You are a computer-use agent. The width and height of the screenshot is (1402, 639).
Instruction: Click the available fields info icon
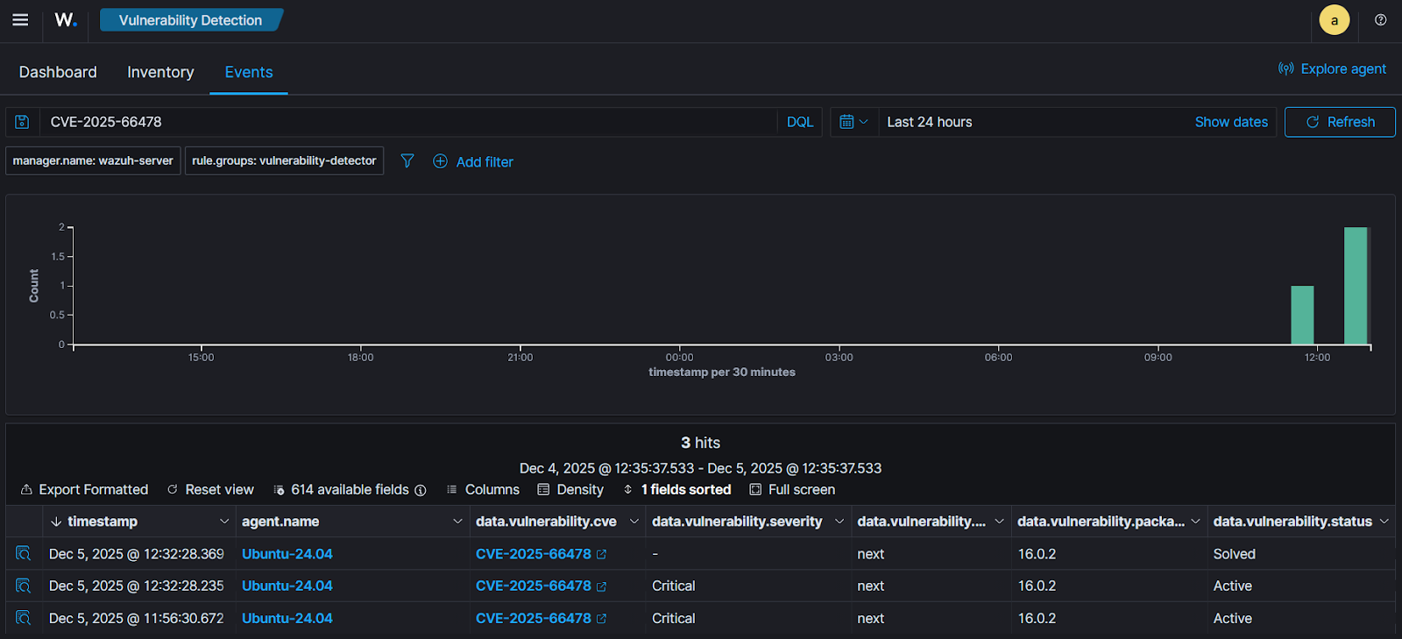(x=421, y=490)
